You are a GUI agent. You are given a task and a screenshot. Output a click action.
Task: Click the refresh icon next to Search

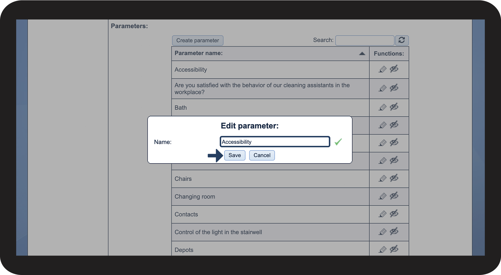pyautogui.click(x=401, y=40)
